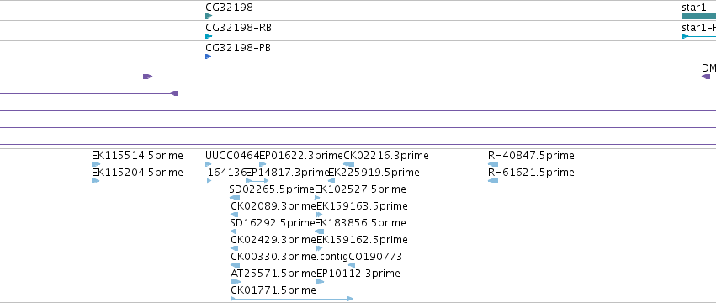This screenshot has height=303, width=716.
Task: Click the EP10112.3prime EST arrow
Action: [320, 282]
